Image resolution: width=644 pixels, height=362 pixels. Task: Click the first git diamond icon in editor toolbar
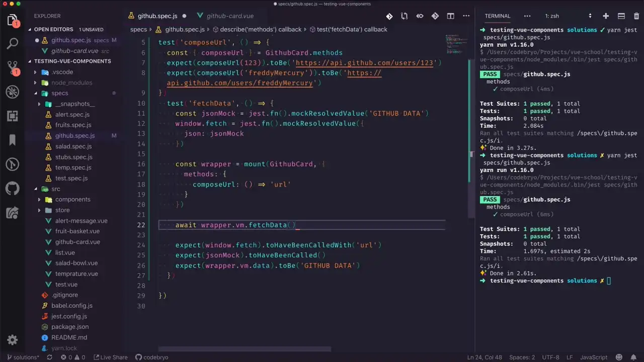[389, 16]
